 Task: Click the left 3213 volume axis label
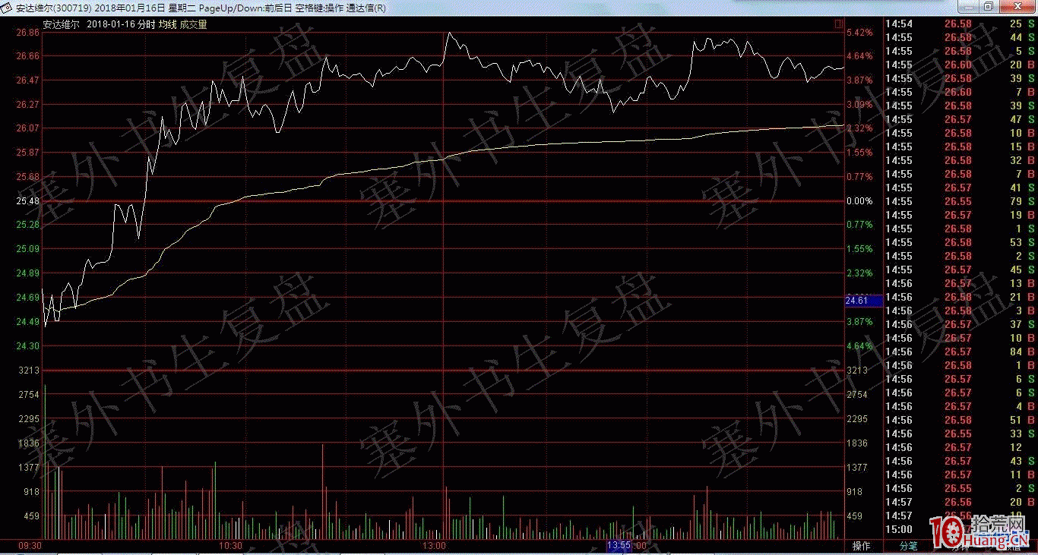point(29,371)
